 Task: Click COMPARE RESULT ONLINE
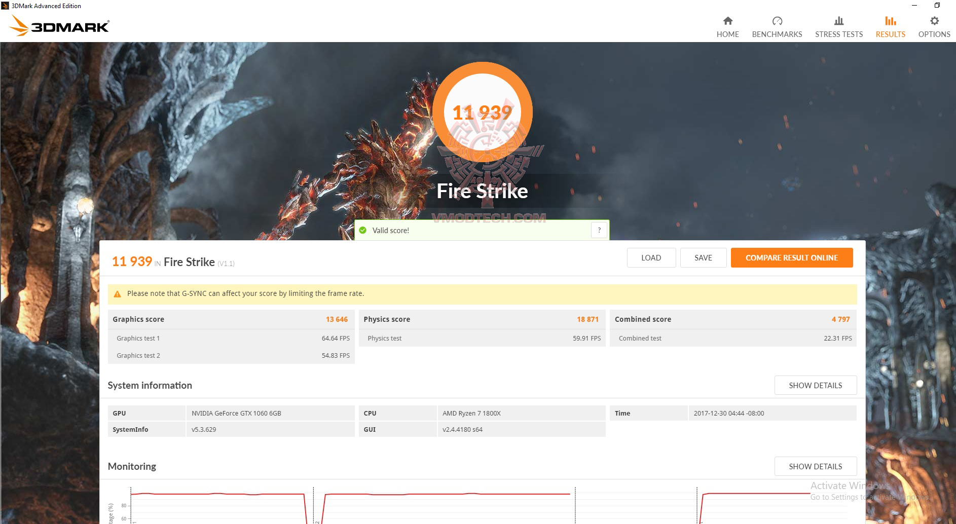792,257
